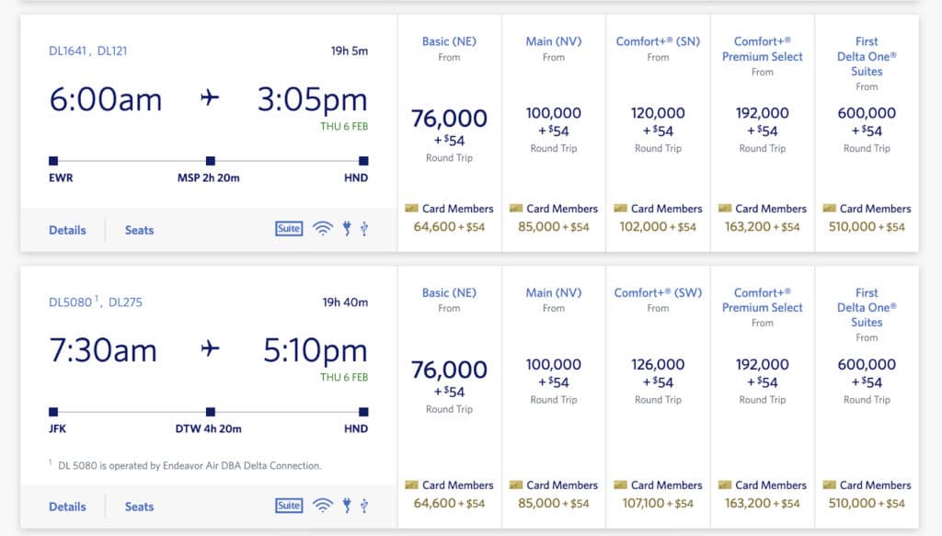
Task: Choose Premium Select 192,000 fare on EWR flight
Action: click(x=763, y=121)
